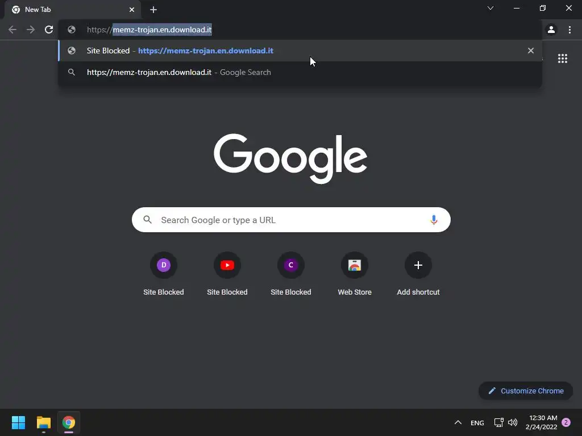Click the ENG language indicator

477,422
